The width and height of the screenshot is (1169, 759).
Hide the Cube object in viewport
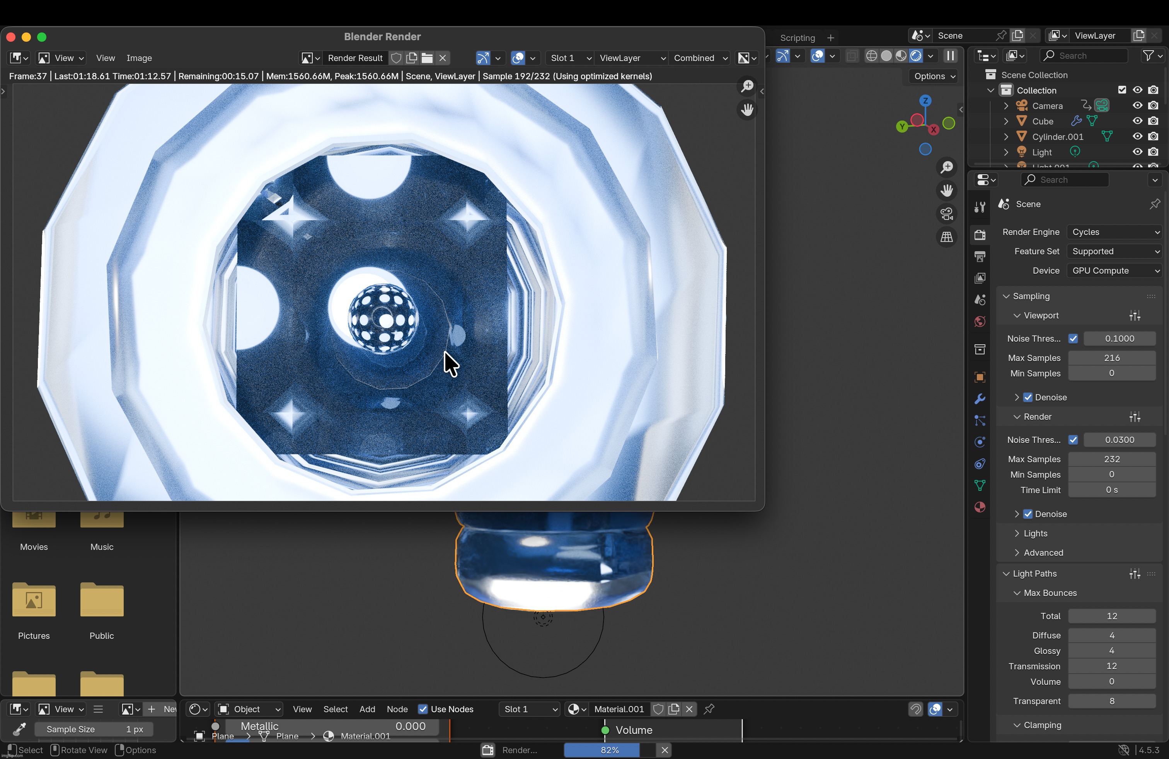pyautogui.click(x=1137, y=121)
